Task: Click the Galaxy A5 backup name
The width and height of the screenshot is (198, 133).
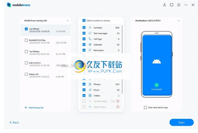Action: coord(34,74)
